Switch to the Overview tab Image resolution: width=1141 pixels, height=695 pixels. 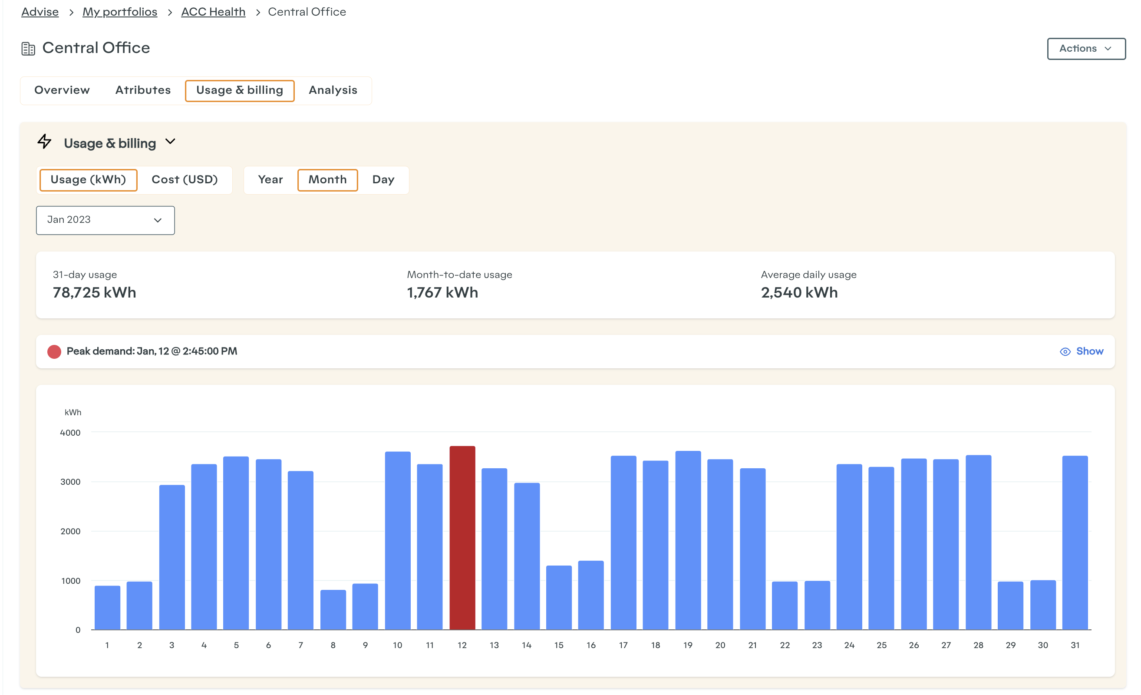point(62,90)
